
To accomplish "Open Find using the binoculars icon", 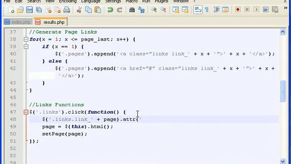I will (x=132, y=10).
